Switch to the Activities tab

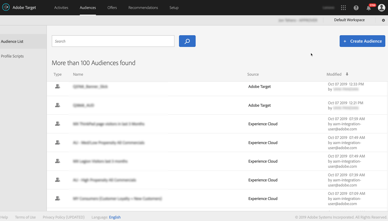click(61, 7)
